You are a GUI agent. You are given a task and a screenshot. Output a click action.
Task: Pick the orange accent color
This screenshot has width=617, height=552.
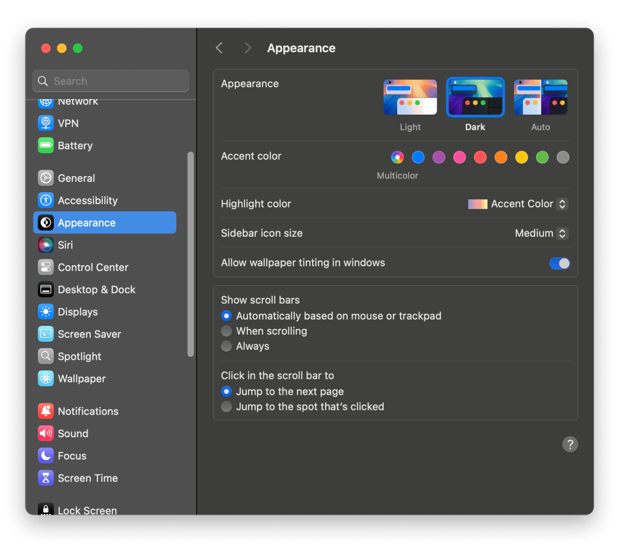(x=501, y=157)
